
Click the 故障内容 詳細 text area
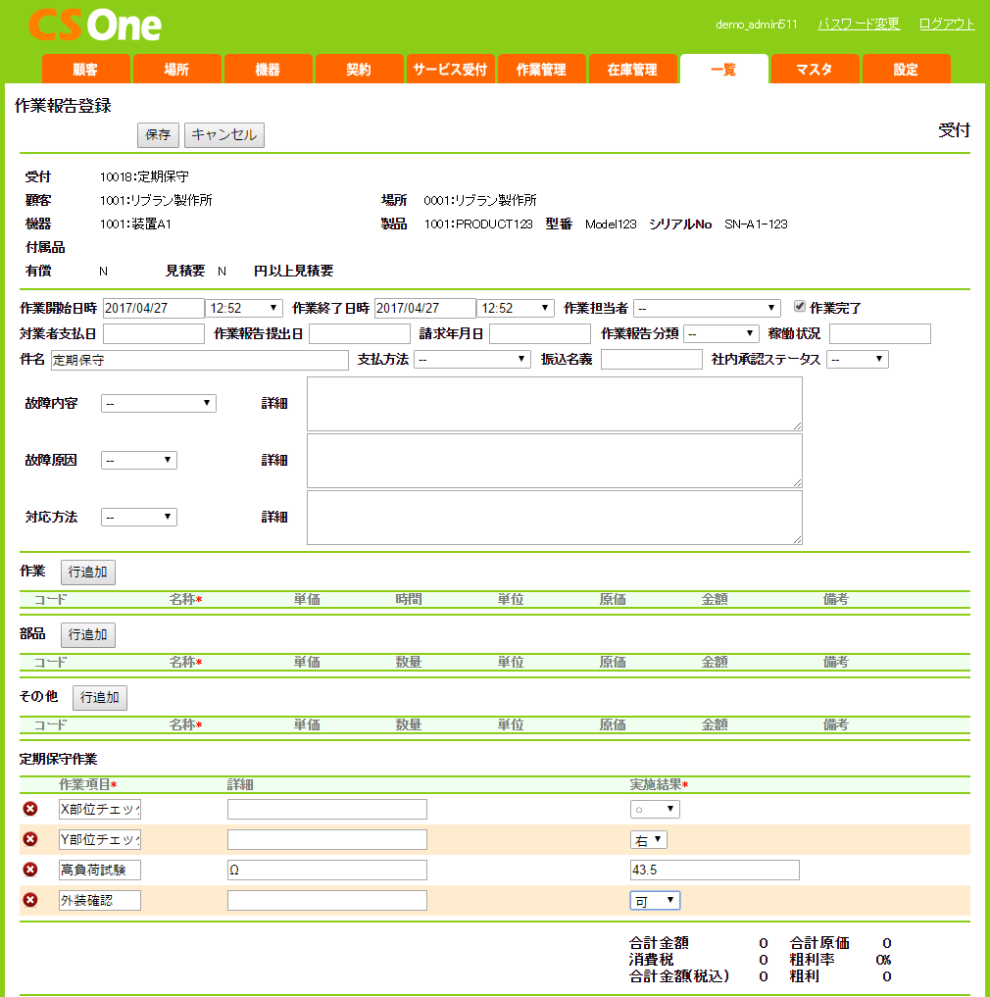(x=555, y=404)
